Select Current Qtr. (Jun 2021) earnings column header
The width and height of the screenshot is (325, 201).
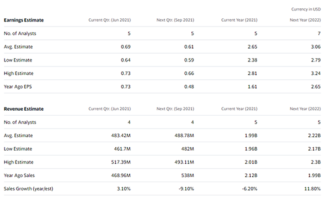coord(110,20)
